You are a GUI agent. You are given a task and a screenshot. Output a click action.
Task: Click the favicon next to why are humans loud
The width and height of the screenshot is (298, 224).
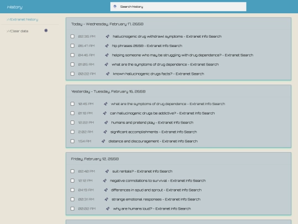coord(108,209)
